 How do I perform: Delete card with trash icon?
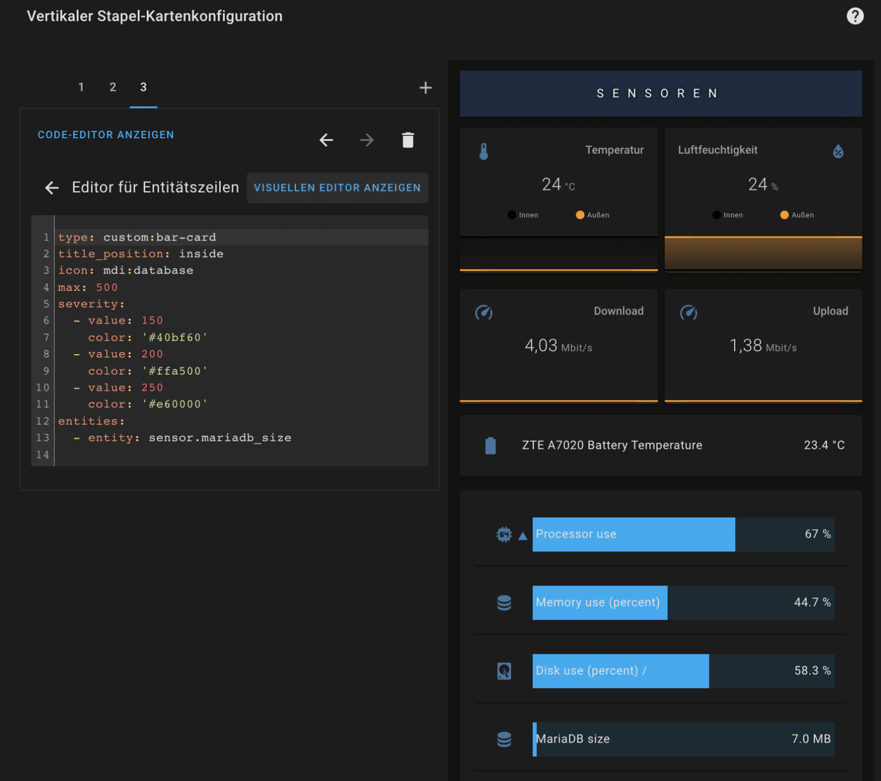tap(408, 140)
